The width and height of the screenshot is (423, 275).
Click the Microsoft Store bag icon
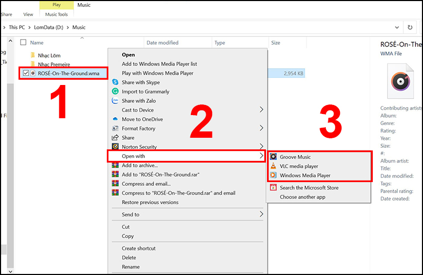coord(273,187)
